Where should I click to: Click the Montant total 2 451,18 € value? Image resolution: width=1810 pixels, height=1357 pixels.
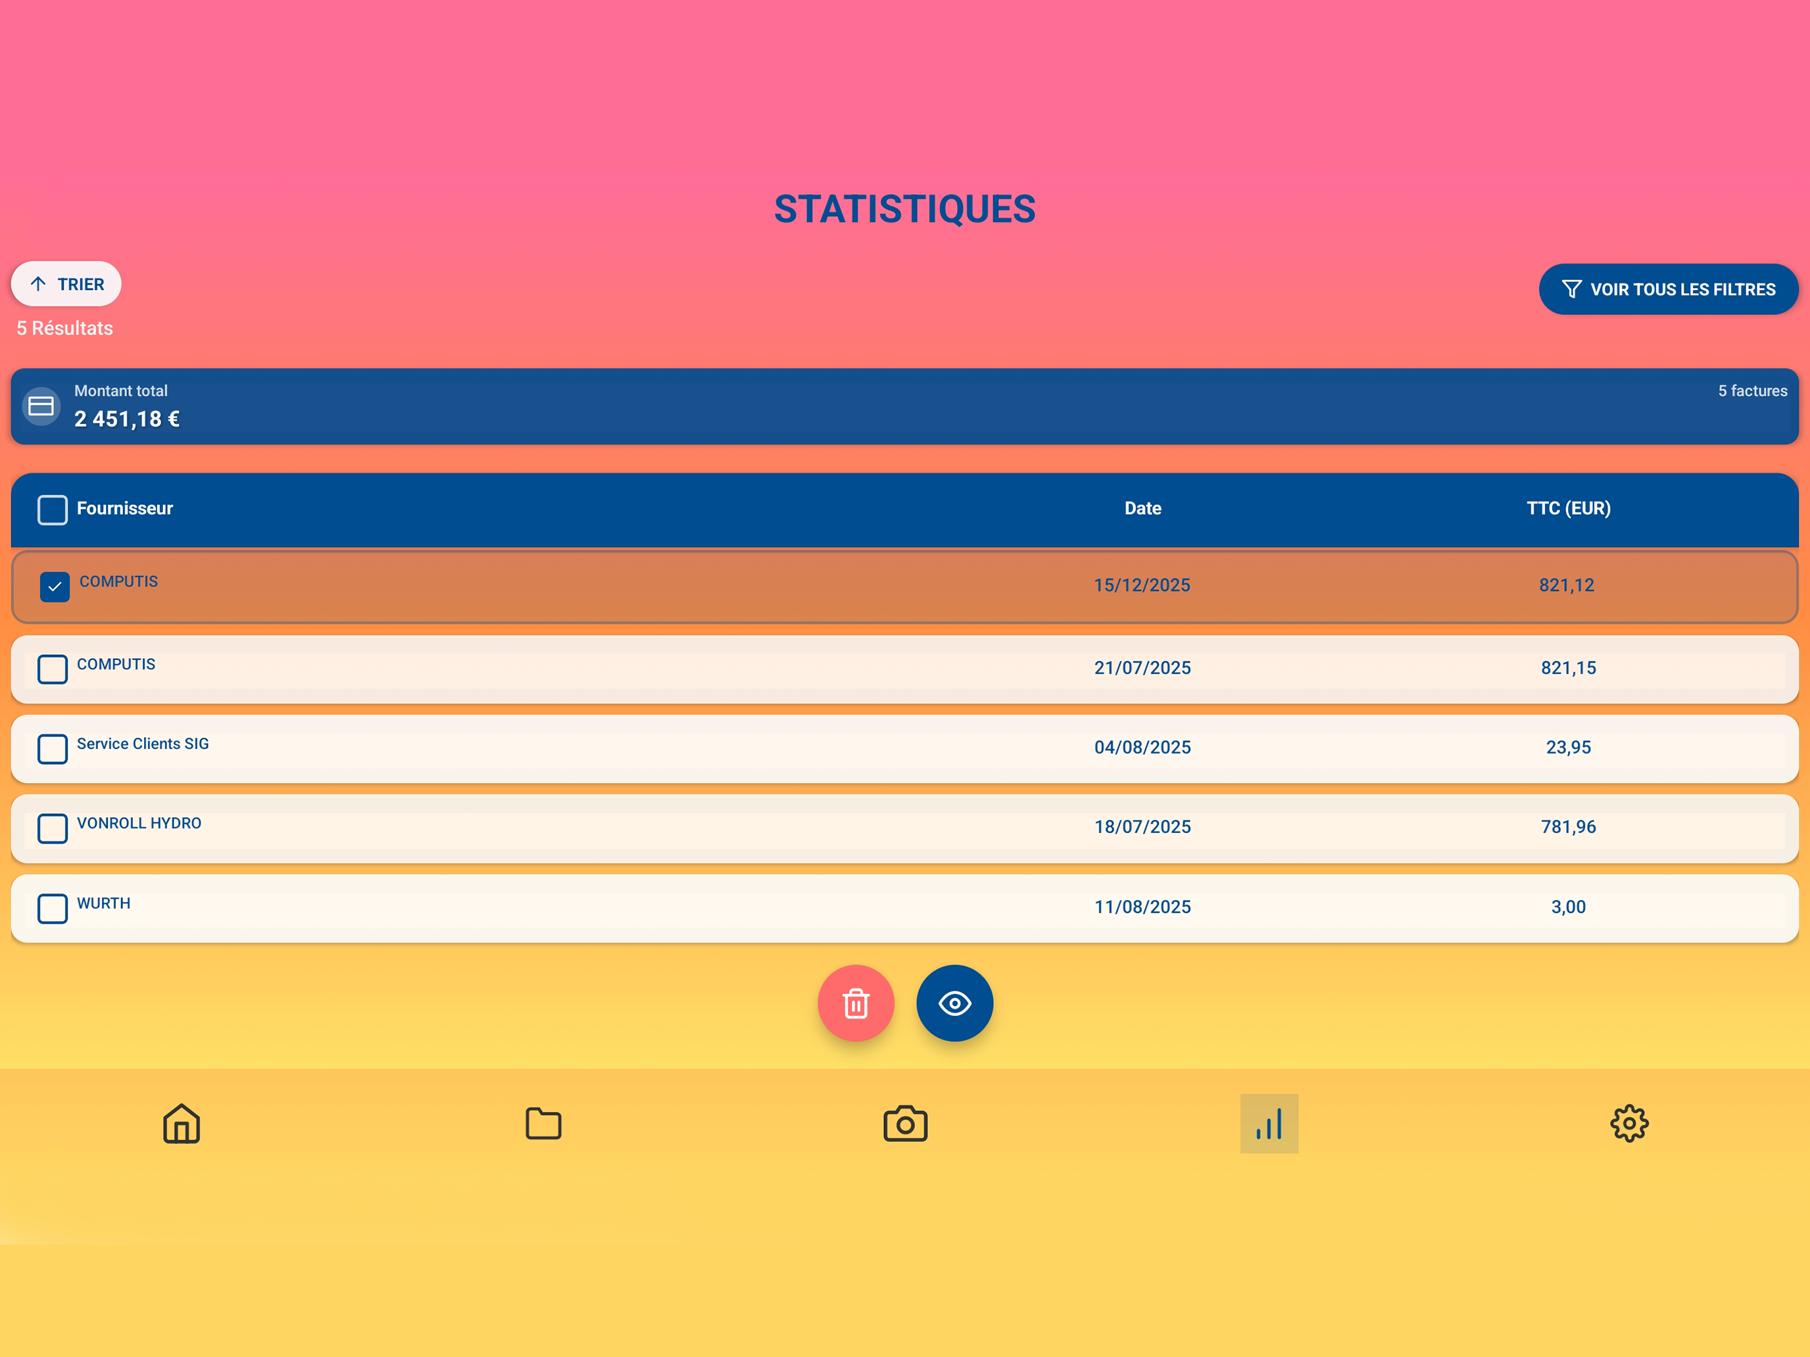pyautogui.click(x=127, y=419)
